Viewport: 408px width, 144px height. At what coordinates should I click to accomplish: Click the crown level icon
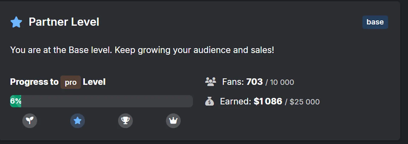pyautogui.click(x=173, y=121)
